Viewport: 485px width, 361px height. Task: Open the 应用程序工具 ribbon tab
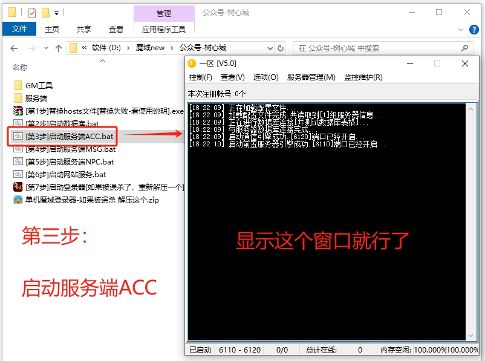coord(164,30)
